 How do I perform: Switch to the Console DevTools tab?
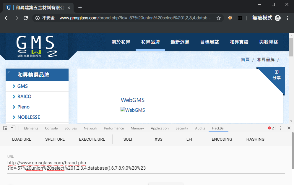tap(51, 128)
